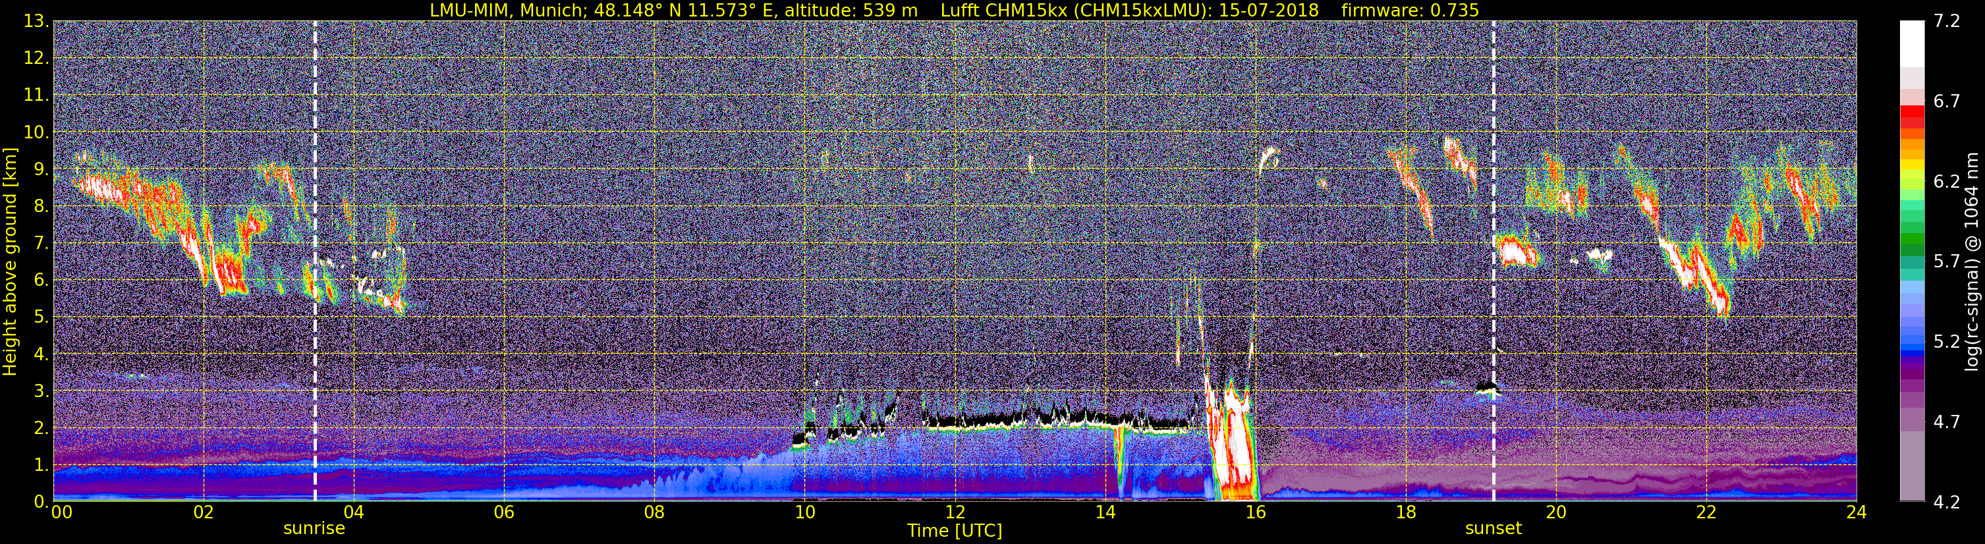This screenshot has width=1985, height=544.
Task: Click the time axis tick label 16
Action: point(1255,512)
